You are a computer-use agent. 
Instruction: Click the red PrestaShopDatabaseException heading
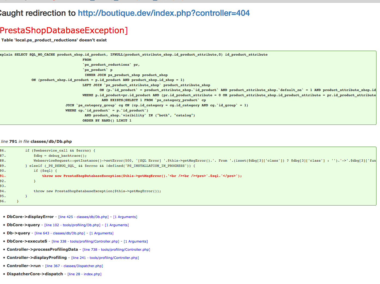point(64,31)
